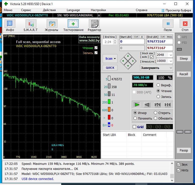Image resolution: width=195 pixels, height=185 pixels.
Task: Toggle the Чтение graph checkbox
Action: point(96,48)
